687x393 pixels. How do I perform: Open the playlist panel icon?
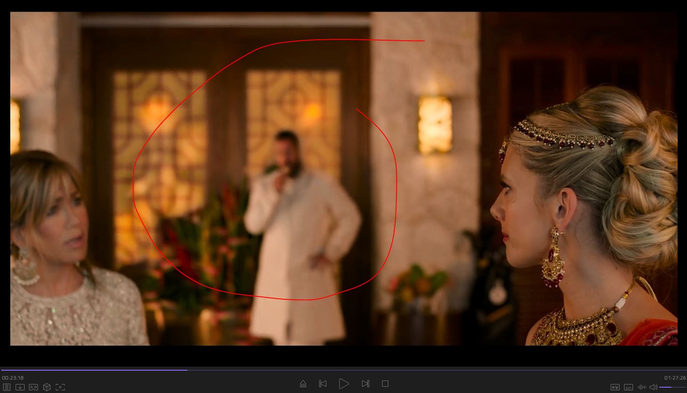(x=6, y=387)
